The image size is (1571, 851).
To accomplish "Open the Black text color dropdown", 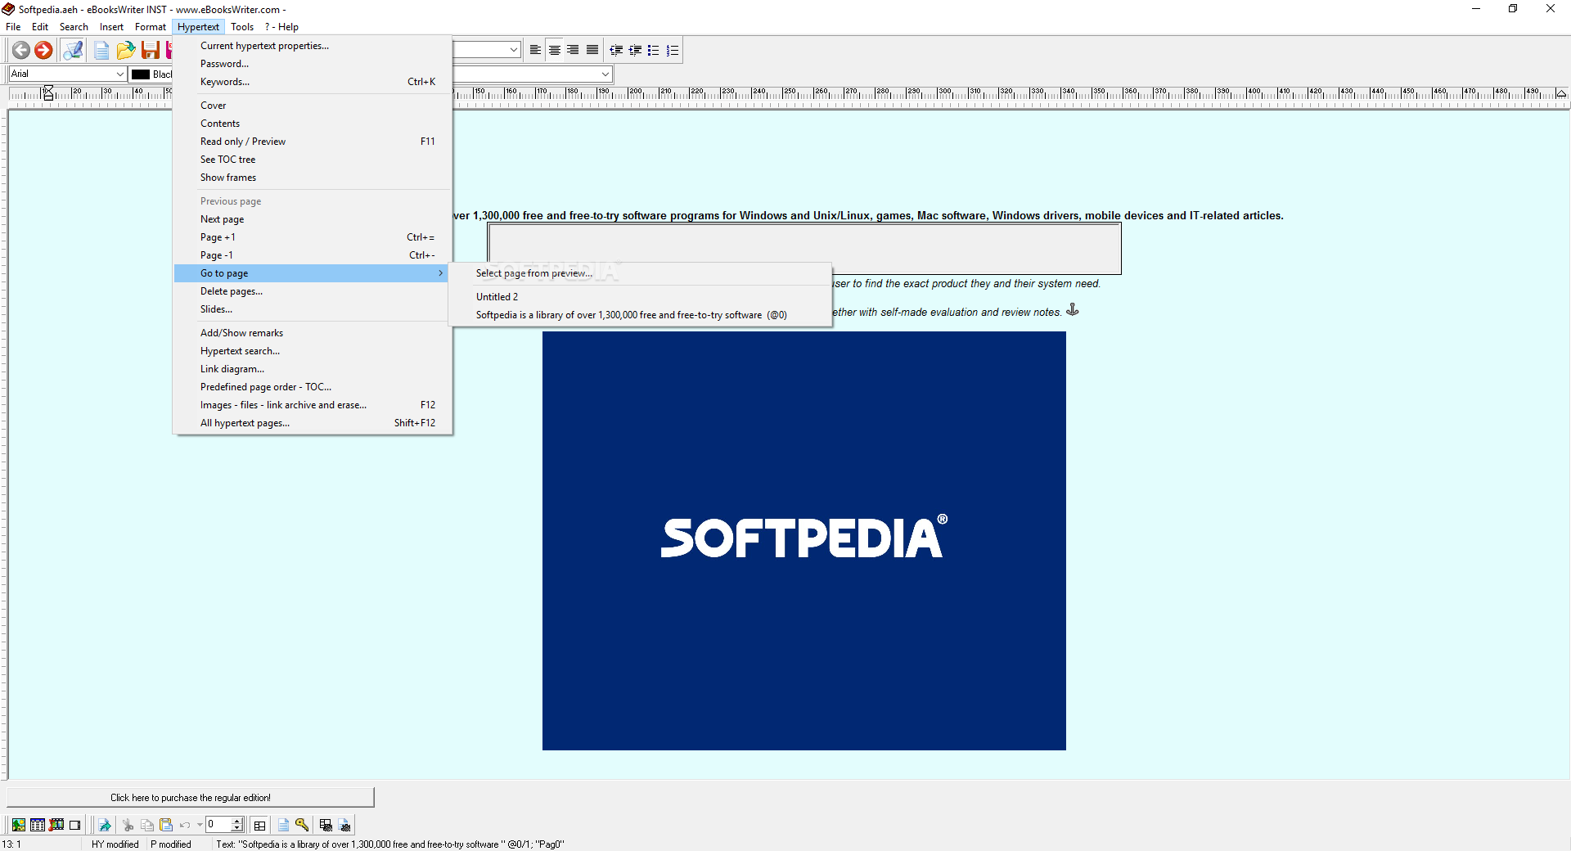I will pyautogui.click(x=152, y=74).
